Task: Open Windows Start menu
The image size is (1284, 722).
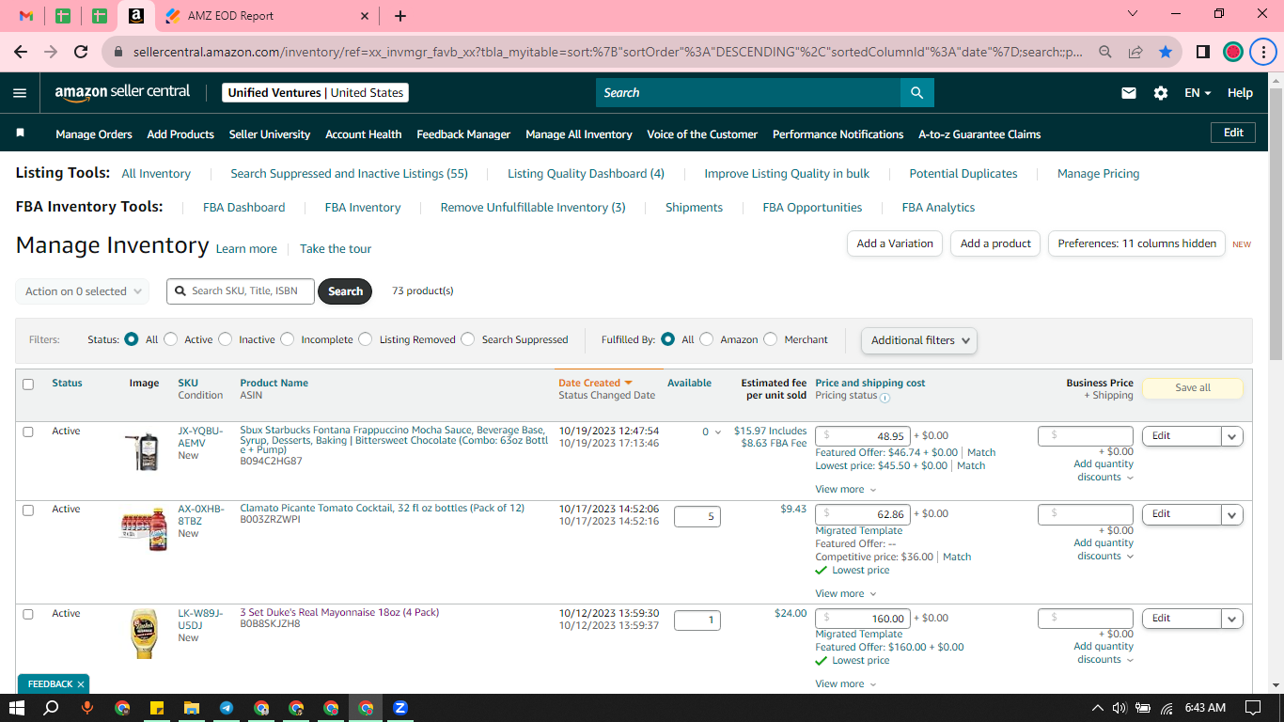Action: coord(16,708)
